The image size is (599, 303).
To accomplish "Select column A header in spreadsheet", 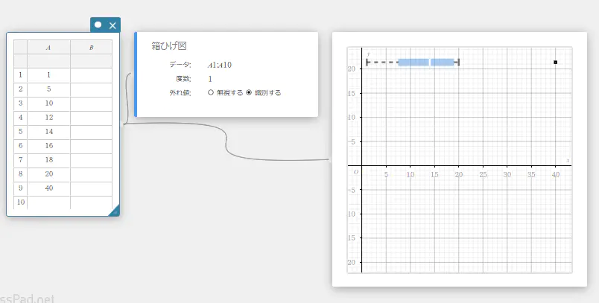I will coord(48,47).
